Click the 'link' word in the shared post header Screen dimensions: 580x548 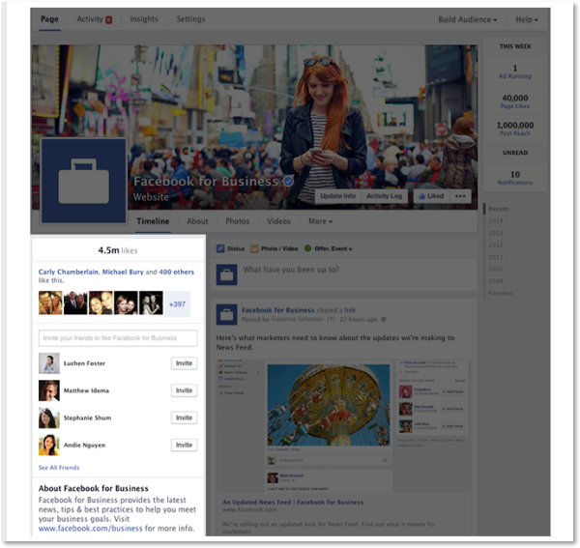point(350,310)
